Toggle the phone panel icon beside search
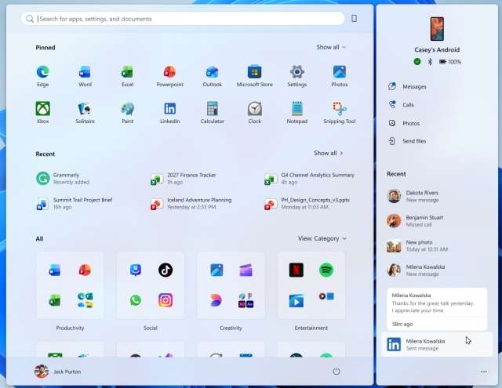 point(354,19)
